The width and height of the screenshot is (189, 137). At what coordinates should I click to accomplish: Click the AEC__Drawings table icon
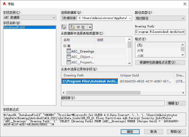[69, 51]
